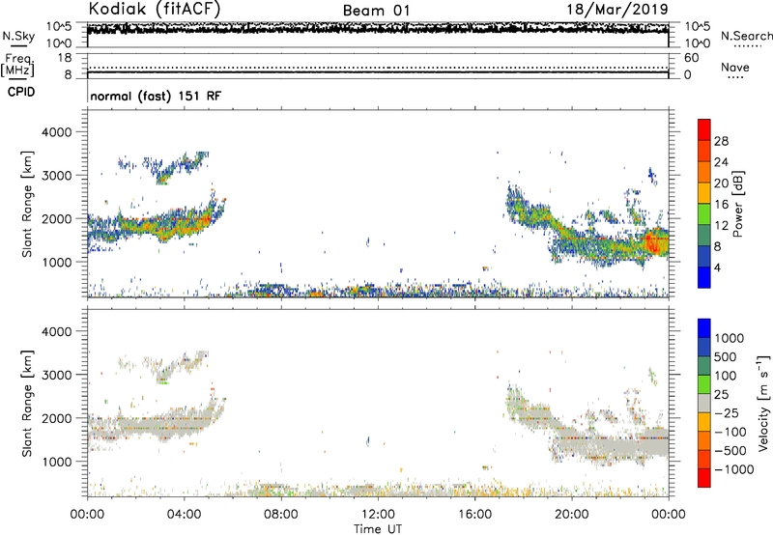Click the "18" frequency tick label
Image resolution: width=773 pixels, height=535 pixels.
coord(65,58)
